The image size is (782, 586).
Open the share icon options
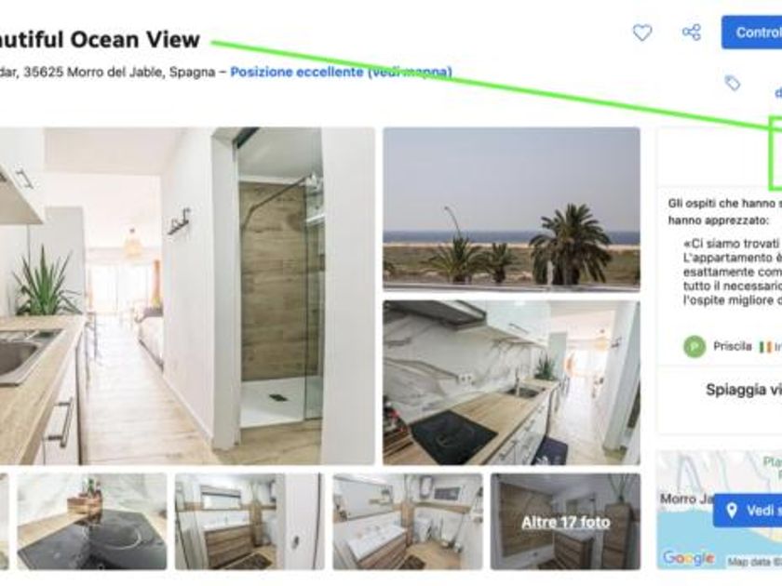(x=691, y=33)
